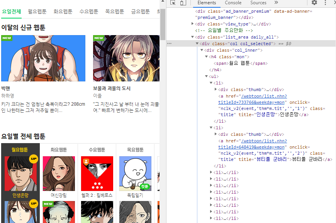Click the 목요웹툰 column header
The height and width of the screenshot is (223, 336).
coord(135,150)
